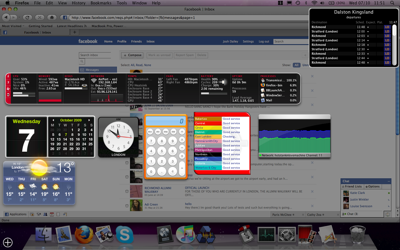Screen dimensions: 400x250
Task: Click the magnifier button under Search inbox
Action: [x=82, y=61]
